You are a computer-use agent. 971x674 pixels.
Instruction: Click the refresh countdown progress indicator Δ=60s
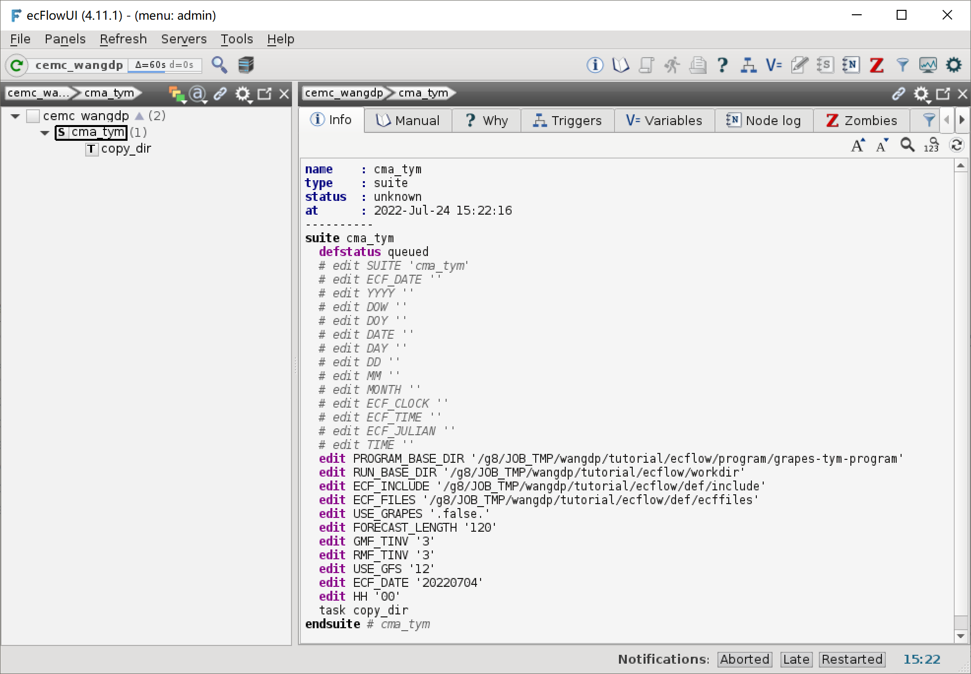pyautogui.click(x=164, y=65)
